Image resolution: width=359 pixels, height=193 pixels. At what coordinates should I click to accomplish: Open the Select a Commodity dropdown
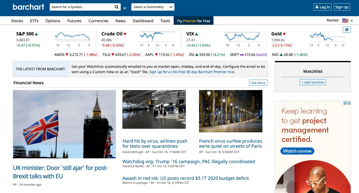[x=153, y=7]
